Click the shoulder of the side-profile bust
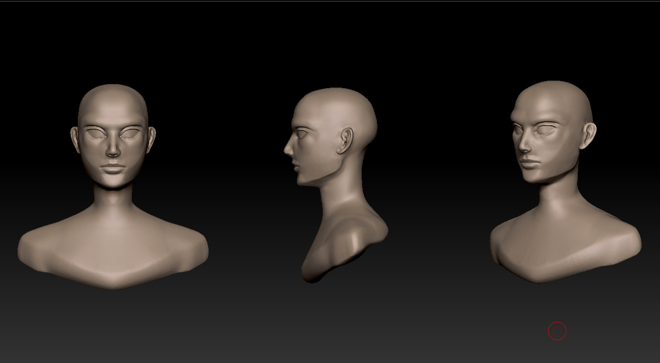 362,232
